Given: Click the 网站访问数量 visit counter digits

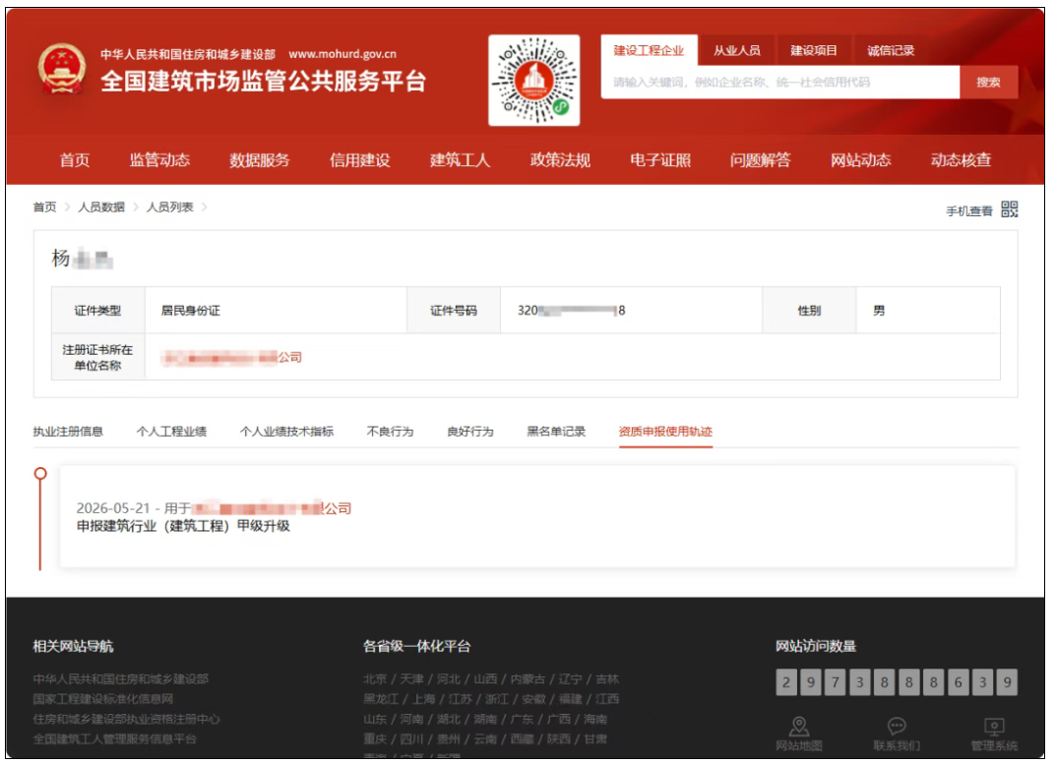Looking at the screenshot, I should coord(897,682).
